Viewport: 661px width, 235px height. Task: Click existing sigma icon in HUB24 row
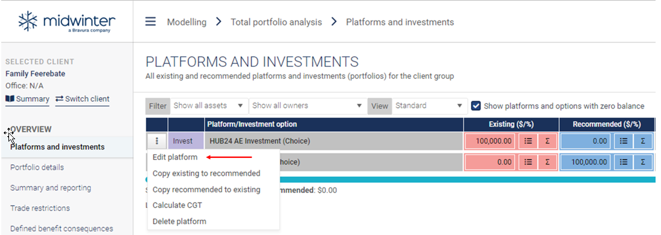coord(547,141)
